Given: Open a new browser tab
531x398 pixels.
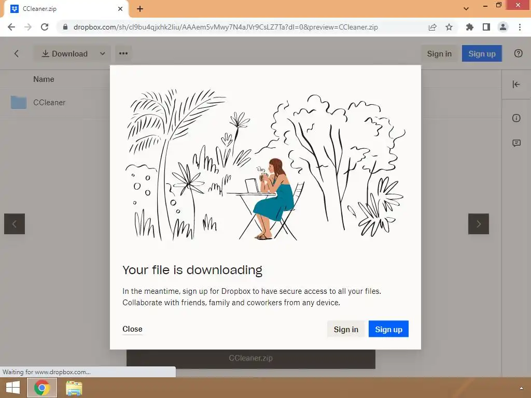Looking at the screenshot, I should 140,9.
